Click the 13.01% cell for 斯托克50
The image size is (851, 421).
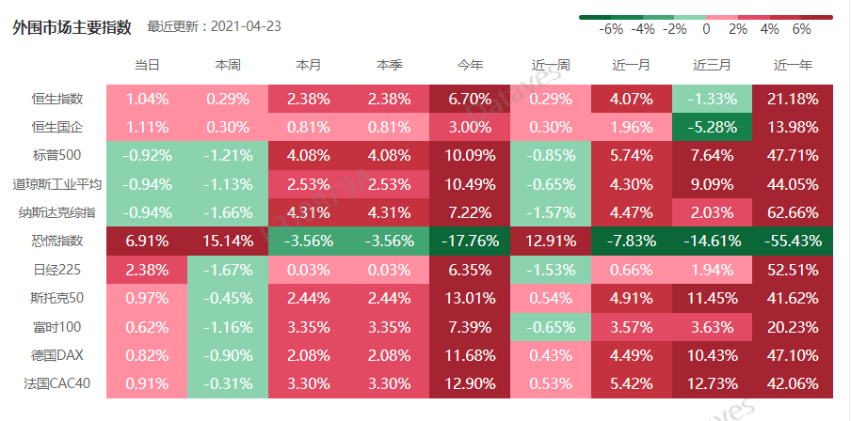point(470,298)
